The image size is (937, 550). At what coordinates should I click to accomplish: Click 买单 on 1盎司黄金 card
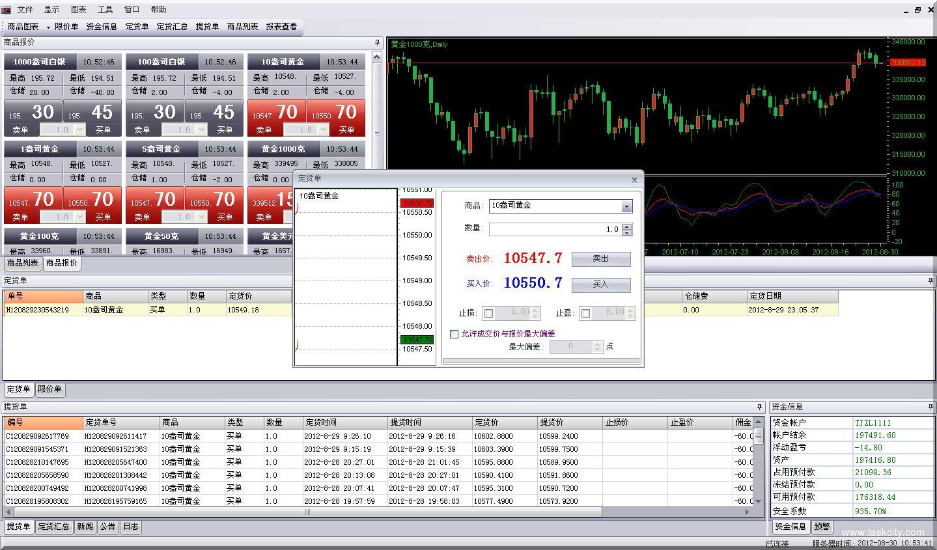tap(103, 217)
